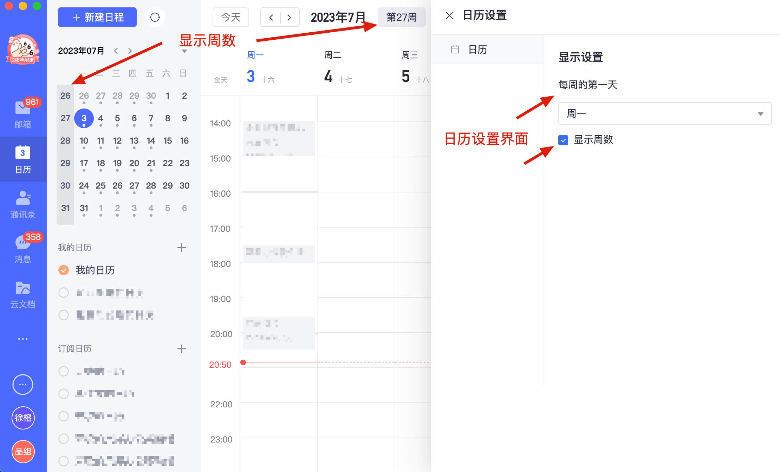Click the circled ellipsis button near sidebar bottom
780x472 pixels.
pos(23,385)
